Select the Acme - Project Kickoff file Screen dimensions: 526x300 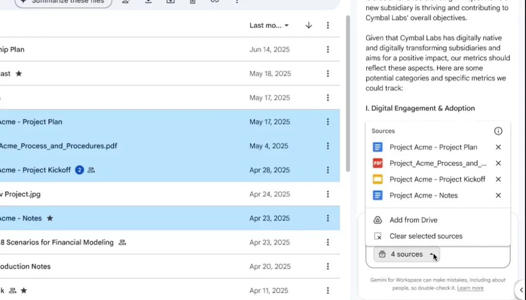coord(170,170)
